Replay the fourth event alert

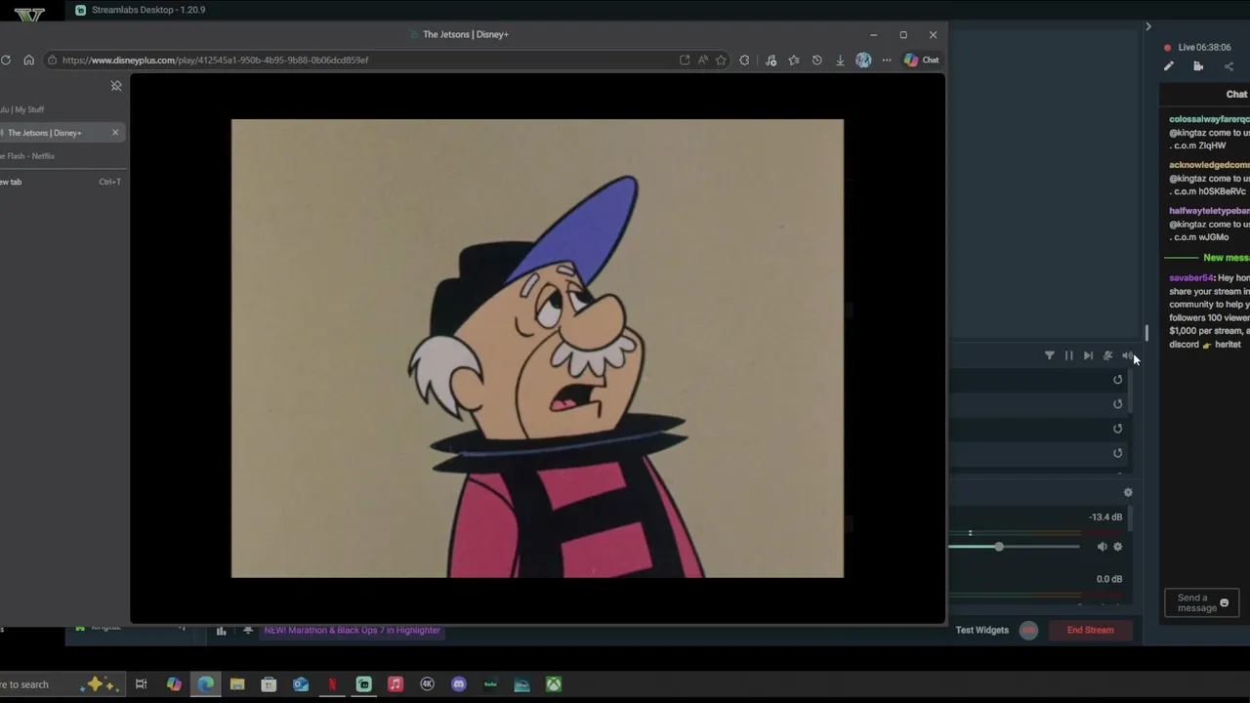(1118, 453)
